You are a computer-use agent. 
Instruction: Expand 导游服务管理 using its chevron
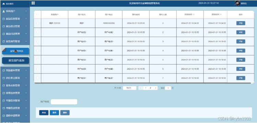point(26,70)
